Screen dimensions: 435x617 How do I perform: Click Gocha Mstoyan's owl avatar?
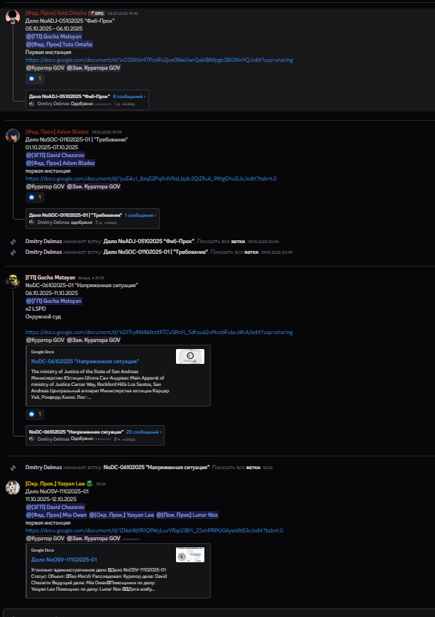tap(13, 281)
